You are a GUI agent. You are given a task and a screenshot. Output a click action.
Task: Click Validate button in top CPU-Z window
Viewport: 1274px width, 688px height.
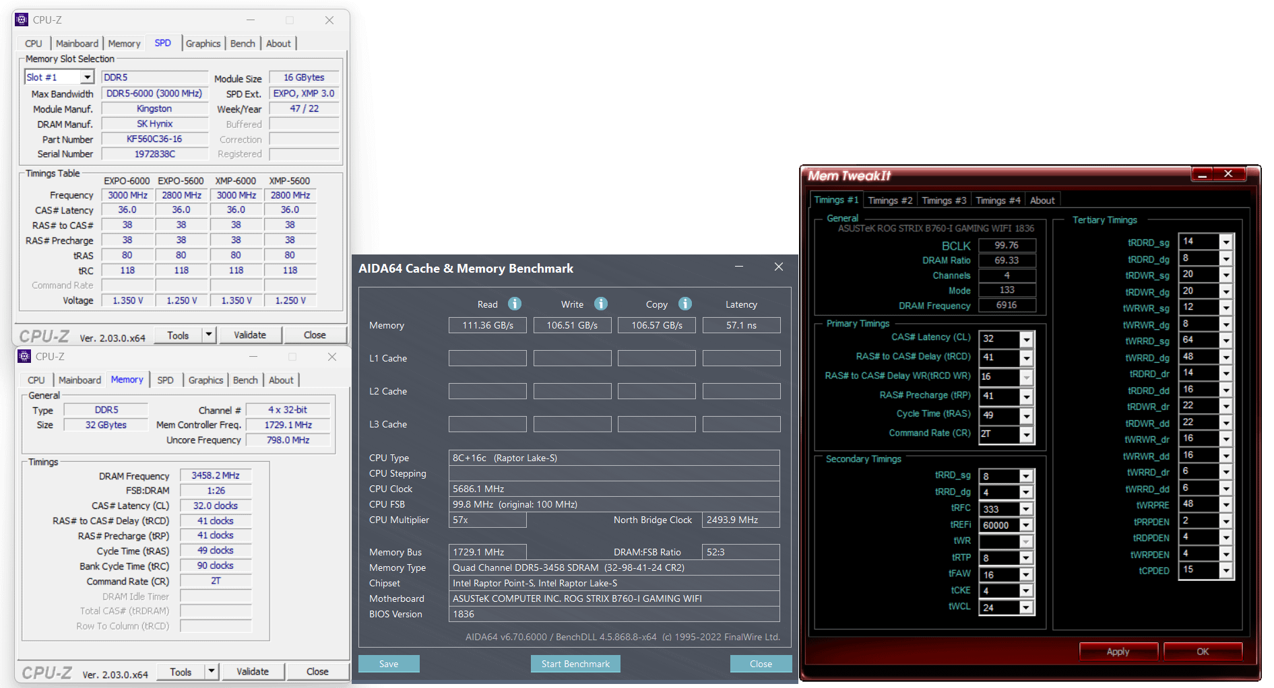[x=250, y=335]
